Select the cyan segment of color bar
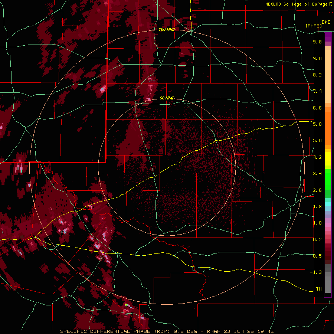334x334 pixels. (x=328, y=204)
